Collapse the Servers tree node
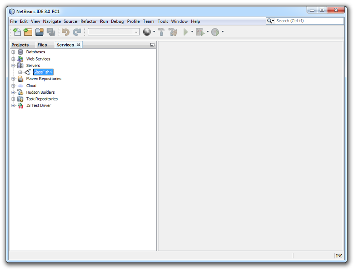Screen dimensions: 357x271 (13, 66)
